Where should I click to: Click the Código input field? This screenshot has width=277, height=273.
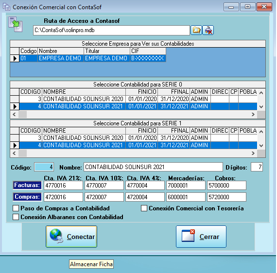point(44,167)
